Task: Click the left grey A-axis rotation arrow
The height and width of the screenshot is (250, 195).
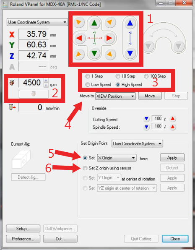Action: tap(149, 46)
